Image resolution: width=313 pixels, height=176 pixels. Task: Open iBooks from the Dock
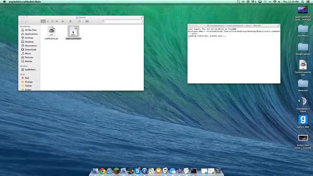click(x=158, y=171)
